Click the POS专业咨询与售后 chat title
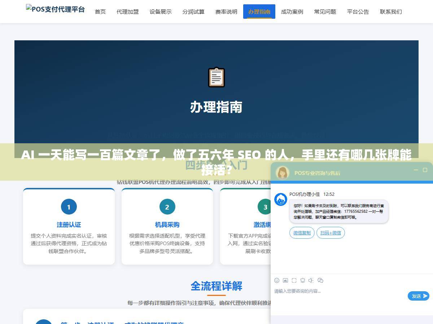433x324 pixels. (317, 173)
